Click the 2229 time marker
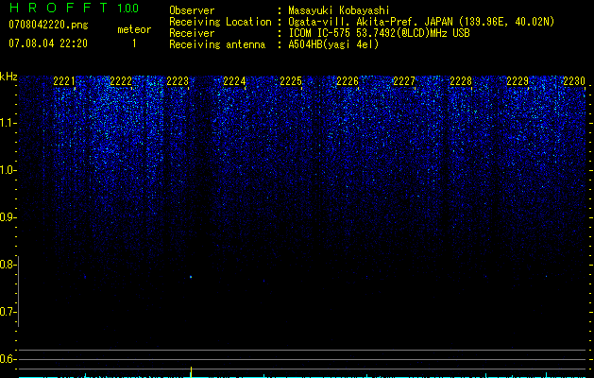The image size is (594, 378). (x=518, y=81)
